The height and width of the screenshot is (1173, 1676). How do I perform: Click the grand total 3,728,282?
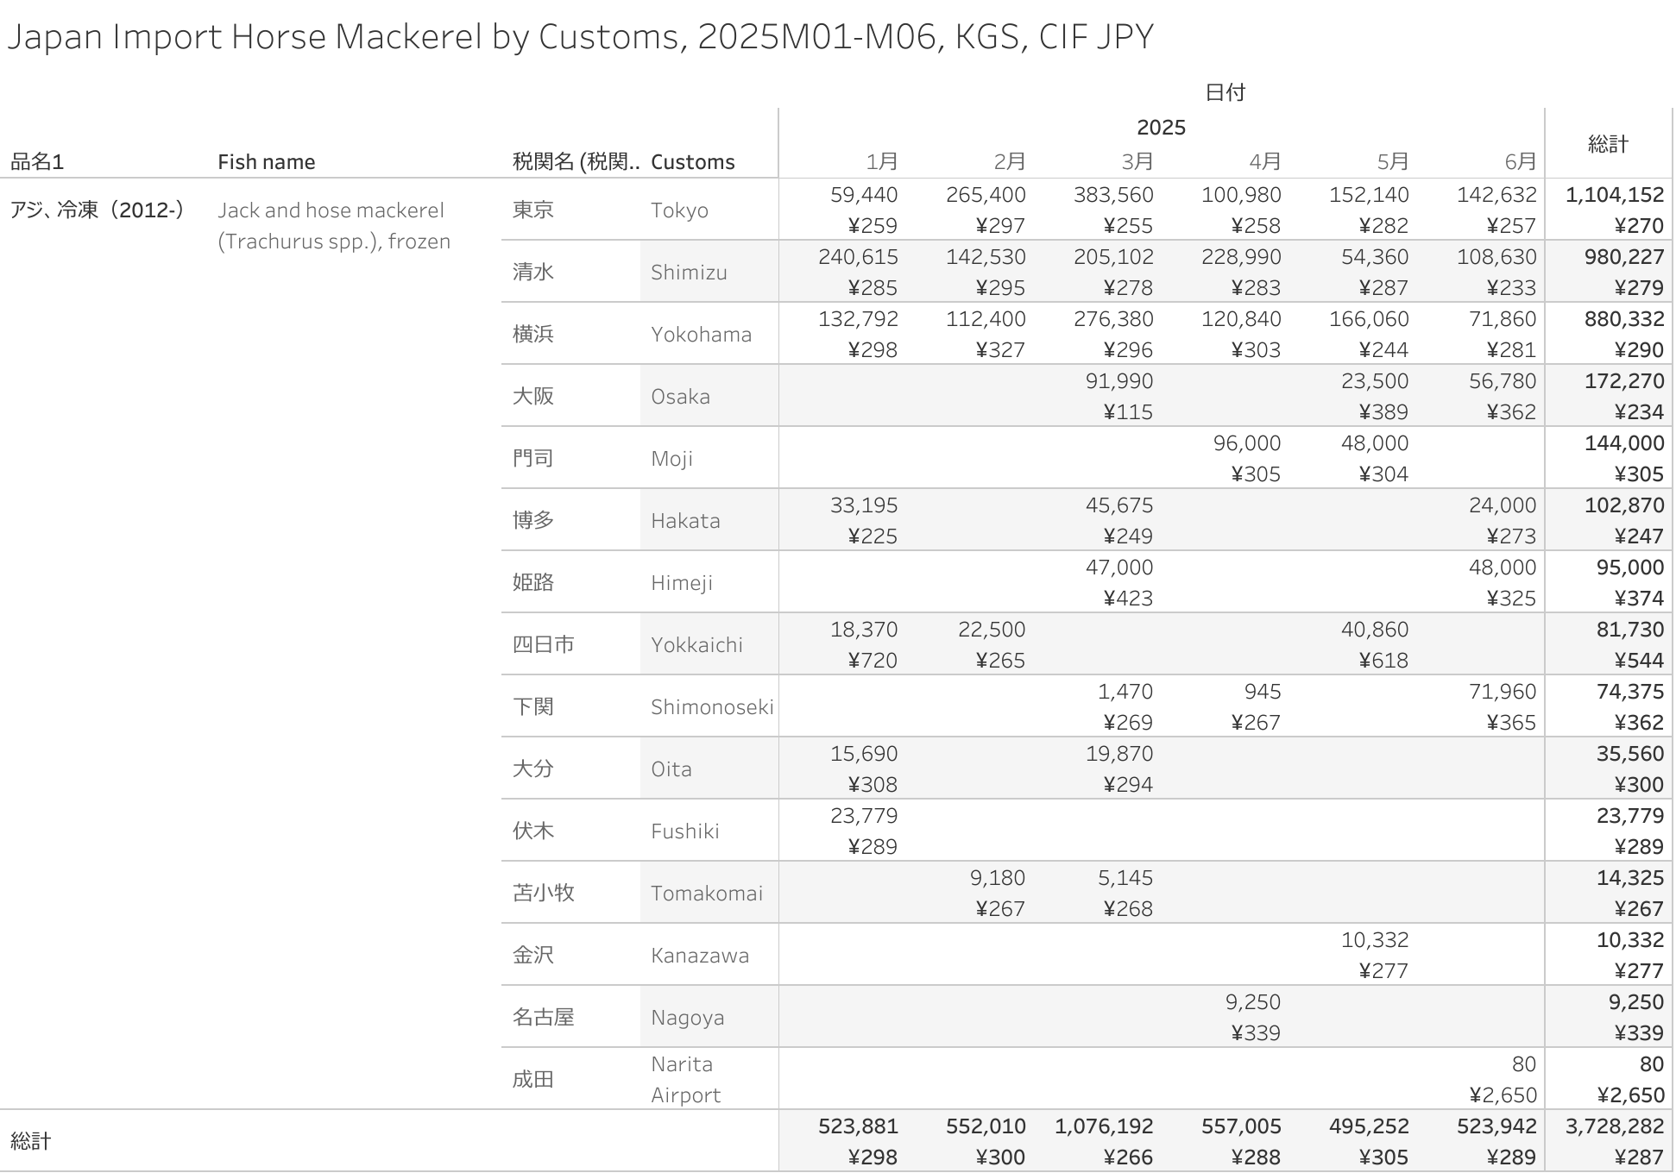tap(1615, 1126)
